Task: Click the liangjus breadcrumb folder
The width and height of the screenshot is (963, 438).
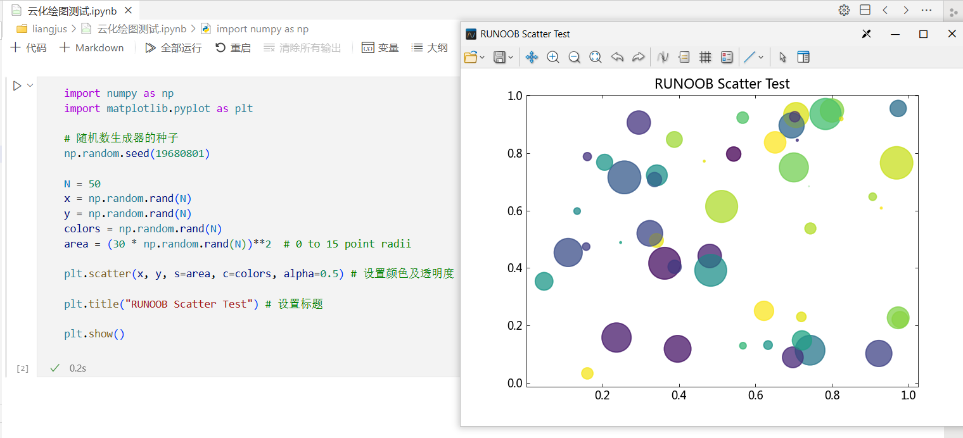Action: (x=49, y=29)
